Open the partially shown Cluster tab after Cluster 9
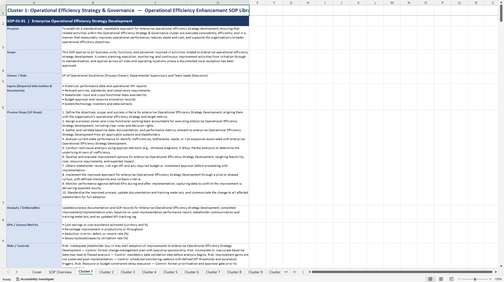 point(275,272)
